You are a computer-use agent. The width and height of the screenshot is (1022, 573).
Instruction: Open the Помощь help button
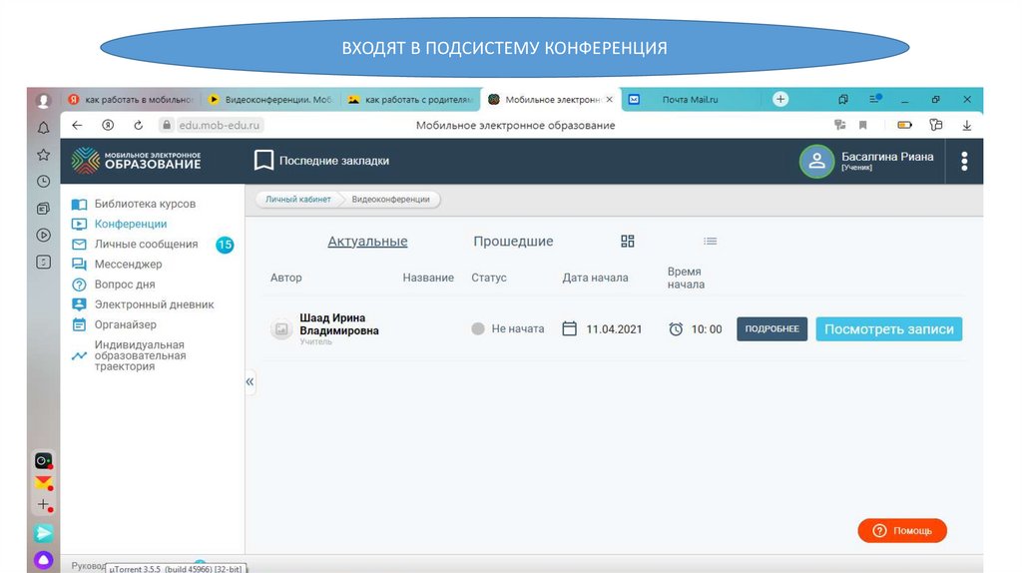coord(902,531)
